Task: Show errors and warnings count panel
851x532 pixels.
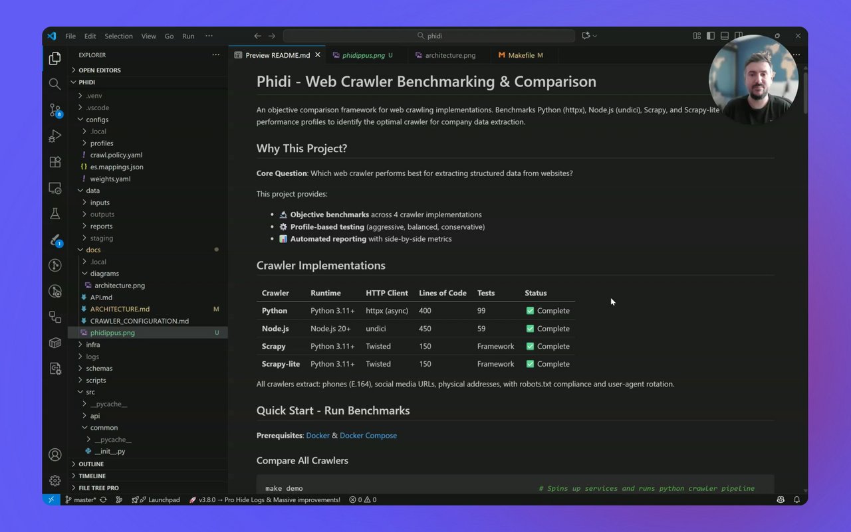Action: tap(363, 499)
